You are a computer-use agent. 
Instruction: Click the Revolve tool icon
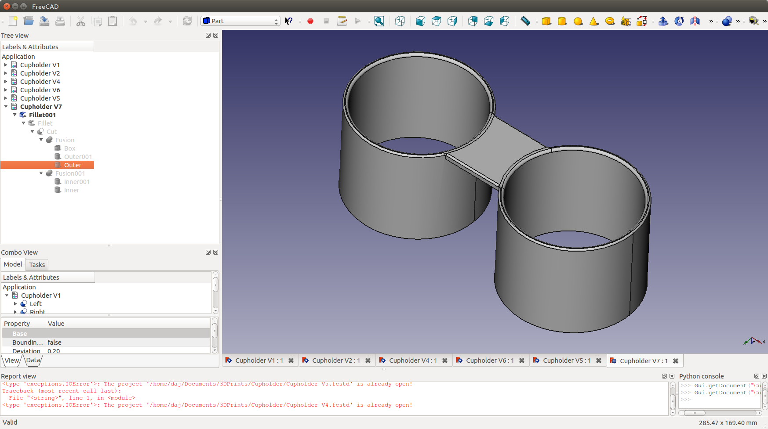(x=679, y=21)
